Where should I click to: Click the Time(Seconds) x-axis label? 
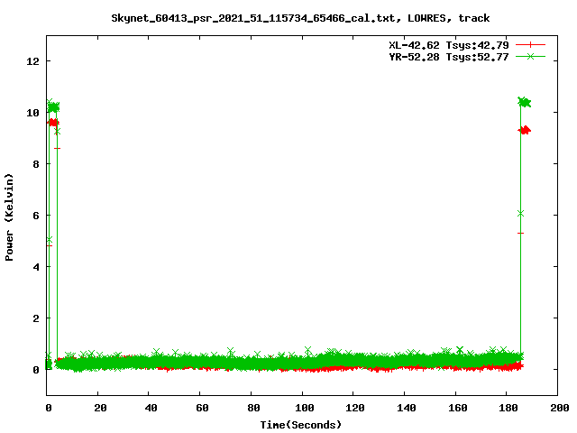pyautogui.click(x=300, y=424)
